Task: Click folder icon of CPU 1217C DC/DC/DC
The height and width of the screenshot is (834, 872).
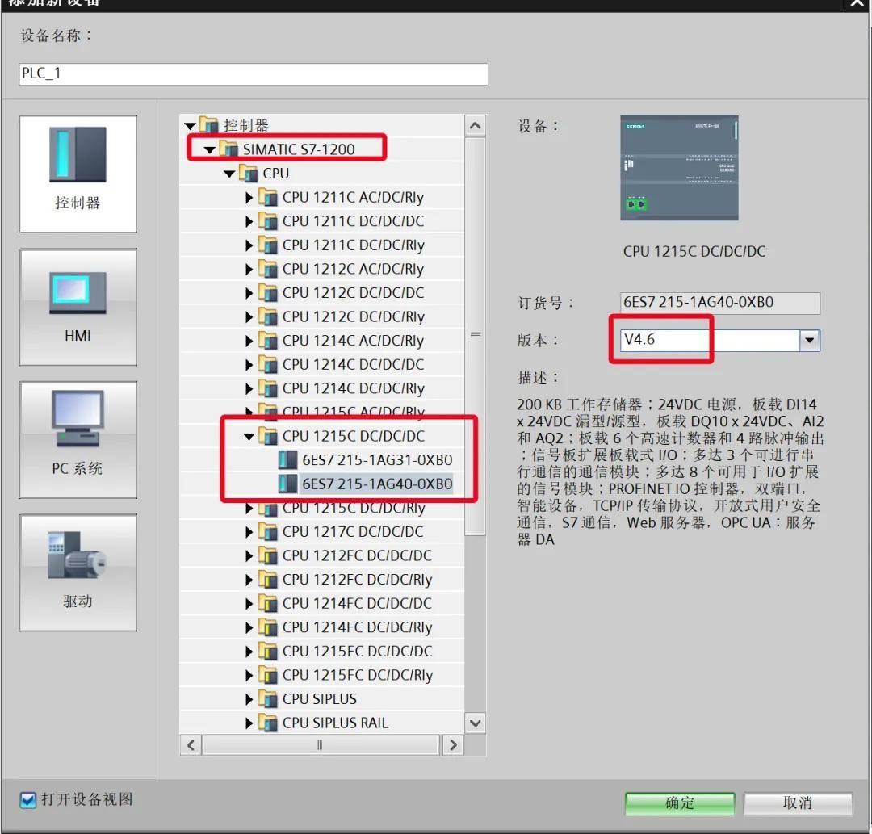Action: 268,532
